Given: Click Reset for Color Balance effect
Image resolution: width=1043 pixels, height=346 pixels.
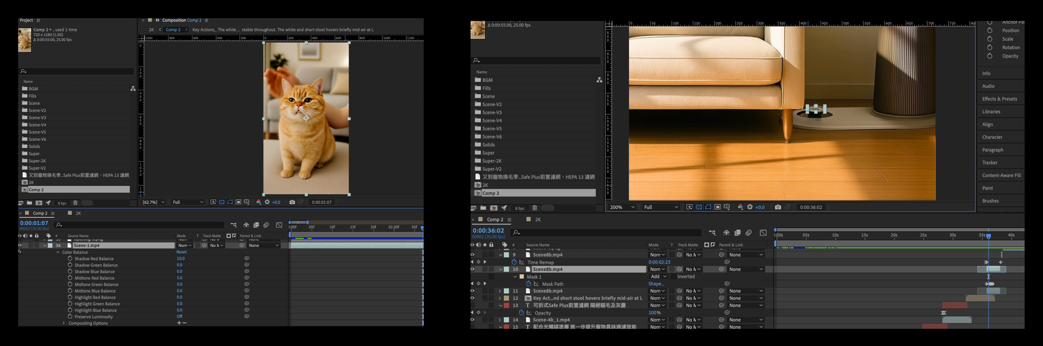Looking at the screenshot, I should coord(181,252).
